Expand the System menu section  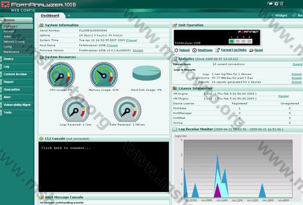coord(16,20)
